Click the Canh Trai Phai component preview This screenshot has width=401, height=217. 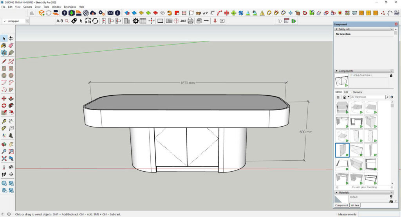(341, 81)
